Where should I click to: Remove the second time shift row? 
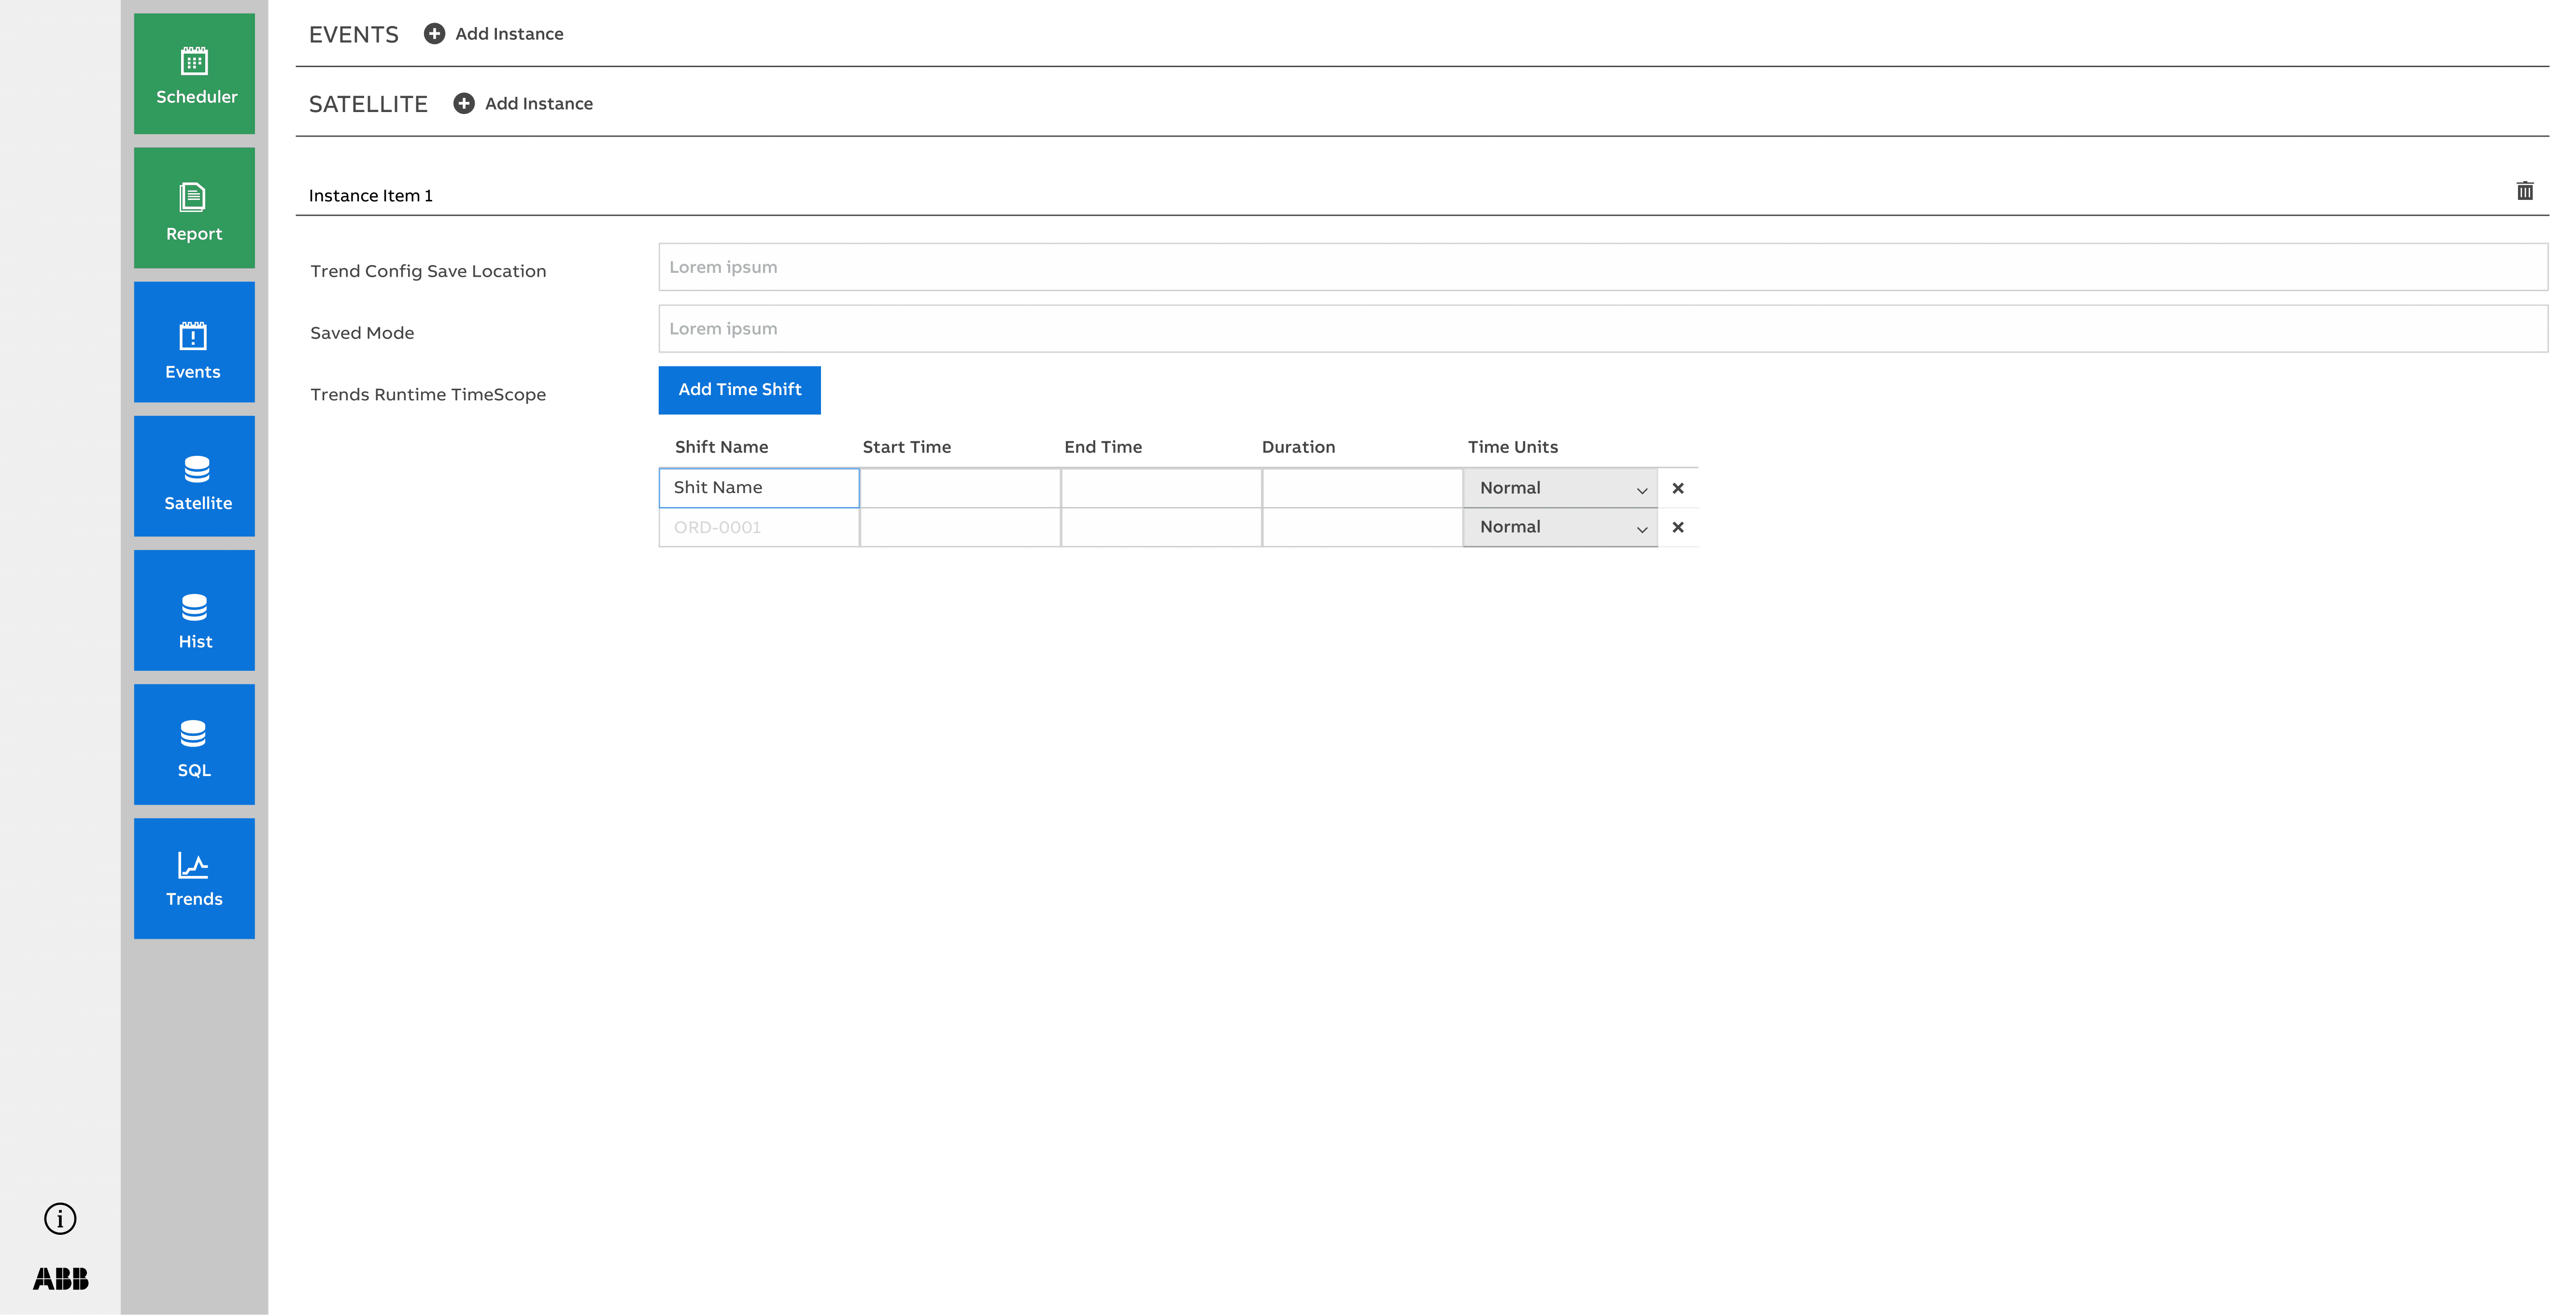pyautogui.click(x=1678, y=527)
